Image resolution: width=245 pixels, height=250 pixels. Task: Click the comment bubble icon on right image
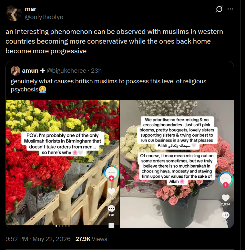(226, 215)
